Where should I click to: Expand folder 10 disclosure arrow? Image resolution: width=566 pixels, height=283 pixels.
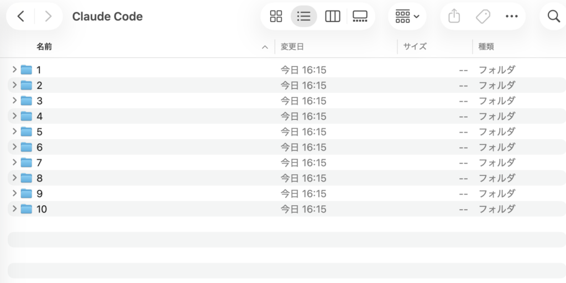(x=14, y=209)
